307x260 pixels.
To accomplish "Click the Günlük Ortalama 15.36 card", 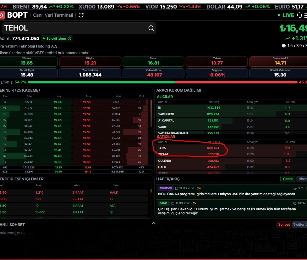I will pyautogui.click(x=278, y=73).
